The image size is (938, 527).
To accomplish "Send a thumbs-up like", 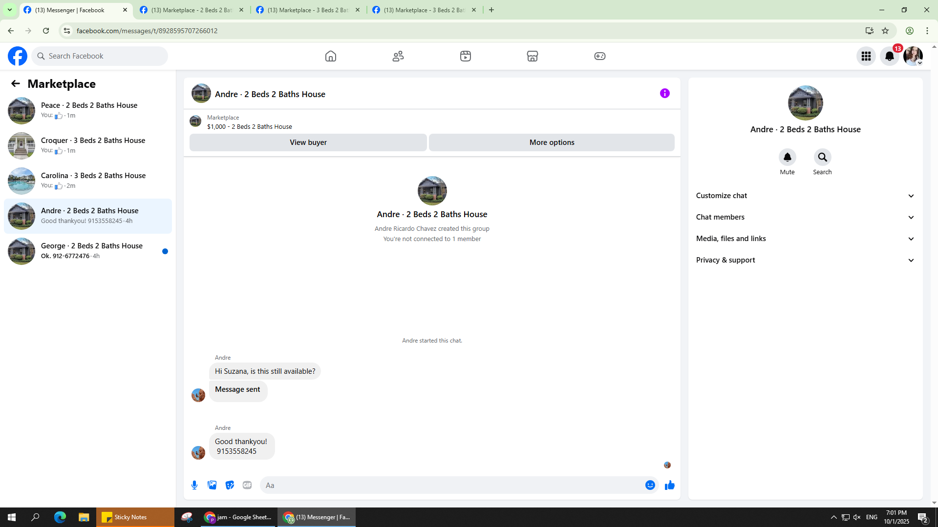I will pyautogui.click(x=670, y=485).
